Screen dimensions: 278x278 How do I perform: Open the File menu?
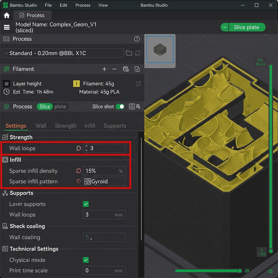[x=48, y=5]
